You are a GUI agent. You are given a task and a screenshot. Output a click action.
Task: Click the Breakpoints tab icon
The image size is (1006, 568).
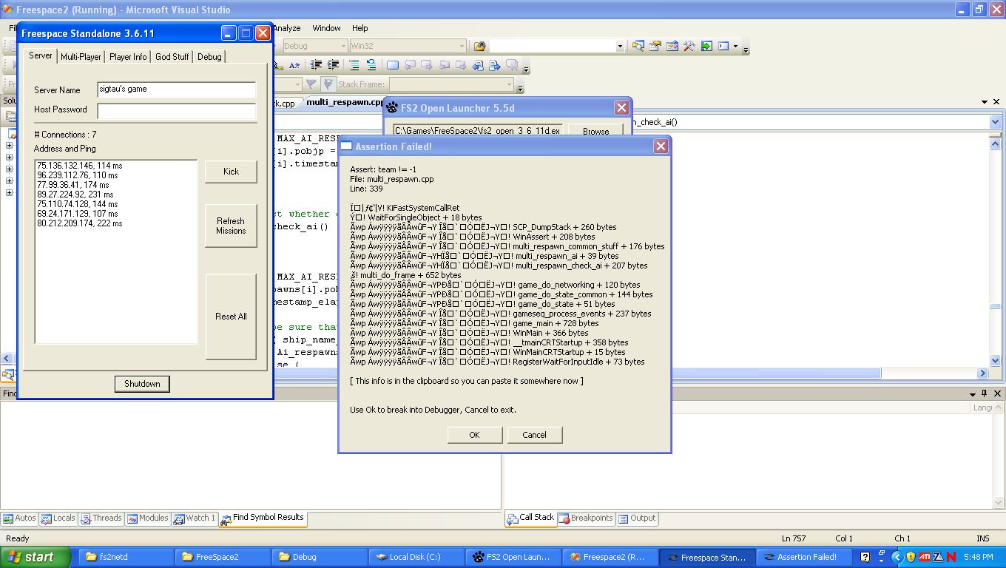coord(564,518)
